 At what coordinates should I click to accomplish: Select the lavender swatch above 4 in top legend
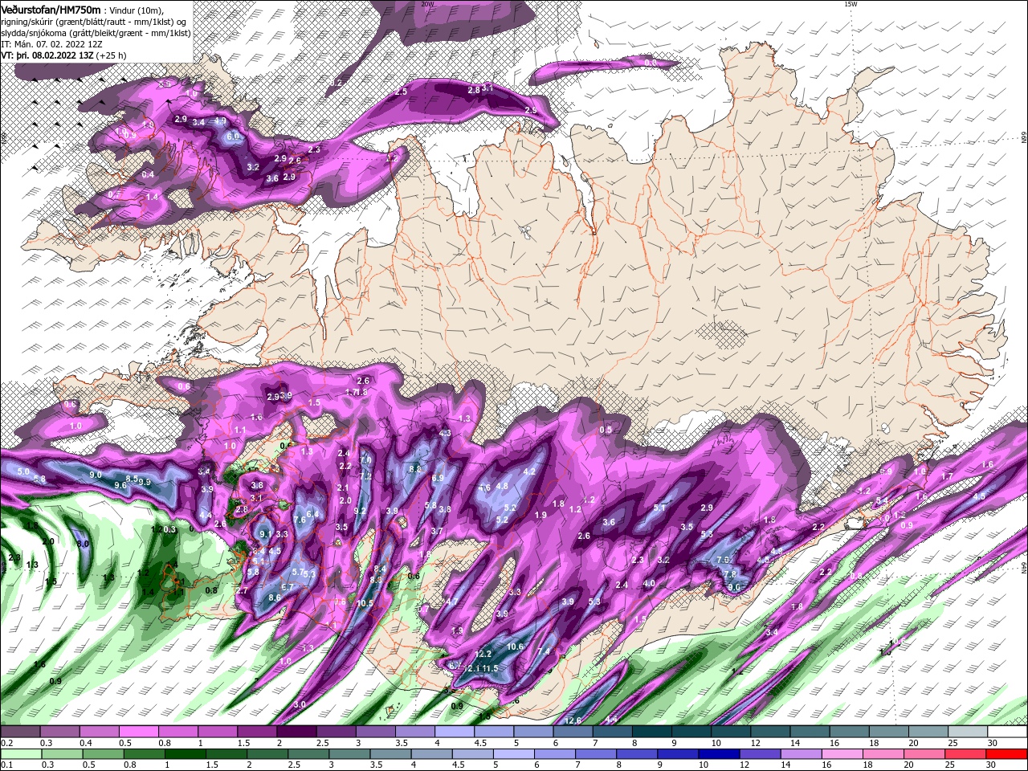pyautogui.click(x=454, y=732)
